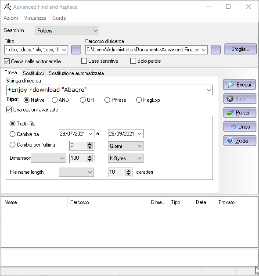The height and width of the screenshot is (276, 259).
Task: Select the Native search type radio
Action: pyautogui.click(x=26, y=100)
